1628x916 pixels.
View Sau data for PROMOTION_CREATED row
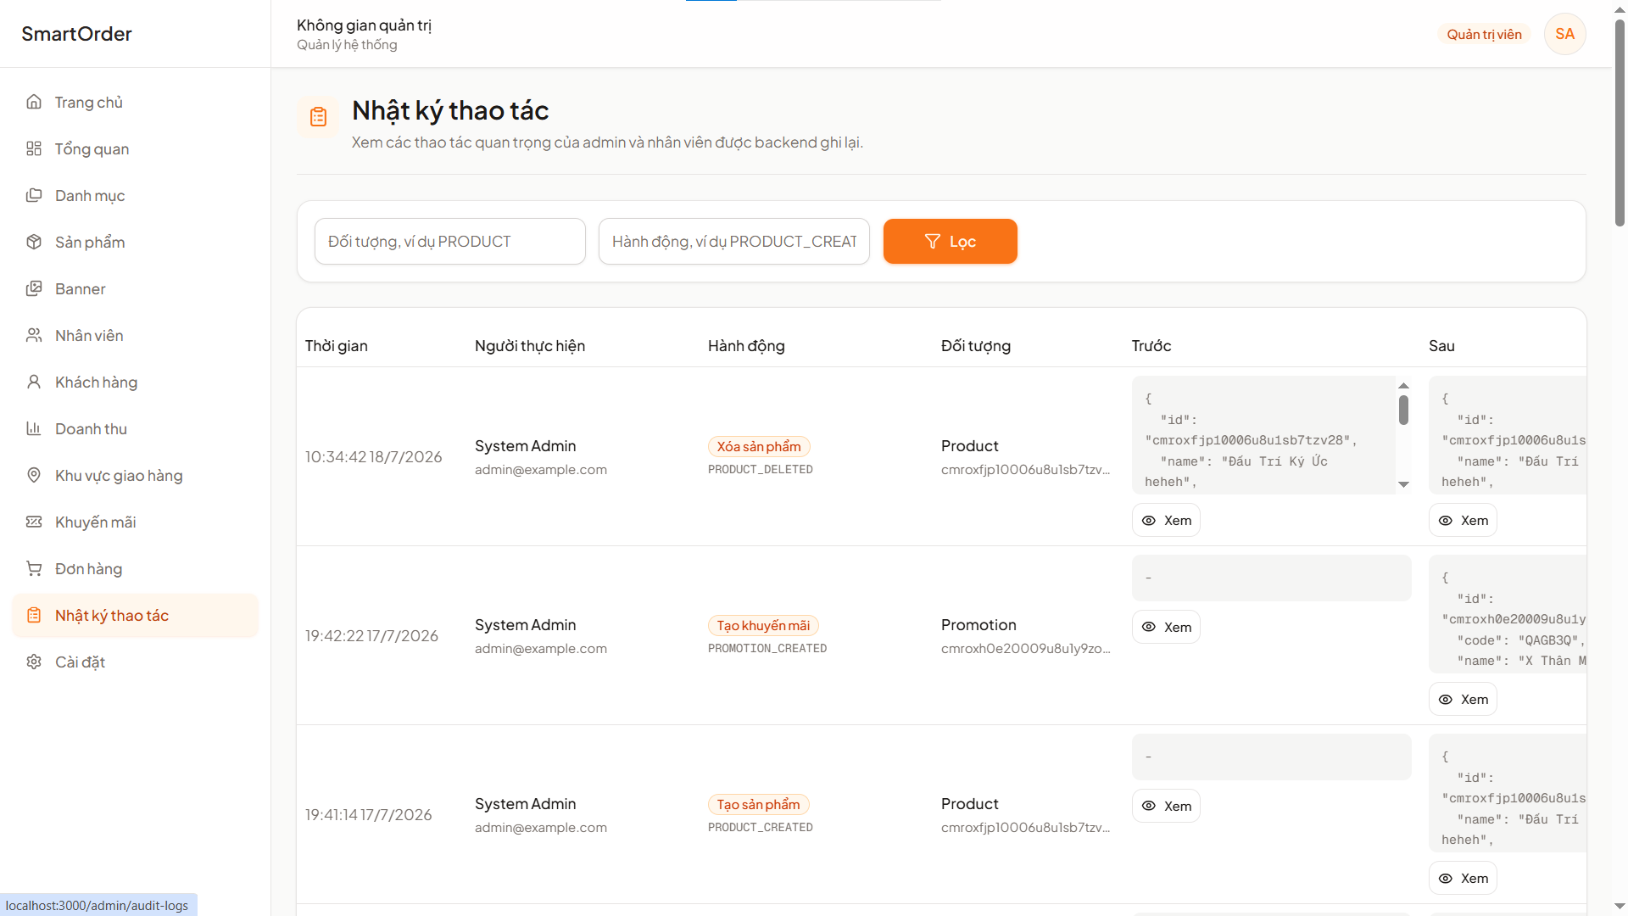point(1463,699)
